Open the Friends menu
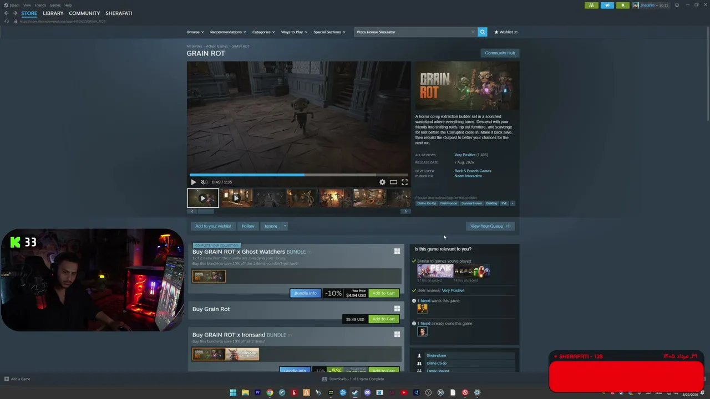 pyautogui.click(x=40, y=5)
